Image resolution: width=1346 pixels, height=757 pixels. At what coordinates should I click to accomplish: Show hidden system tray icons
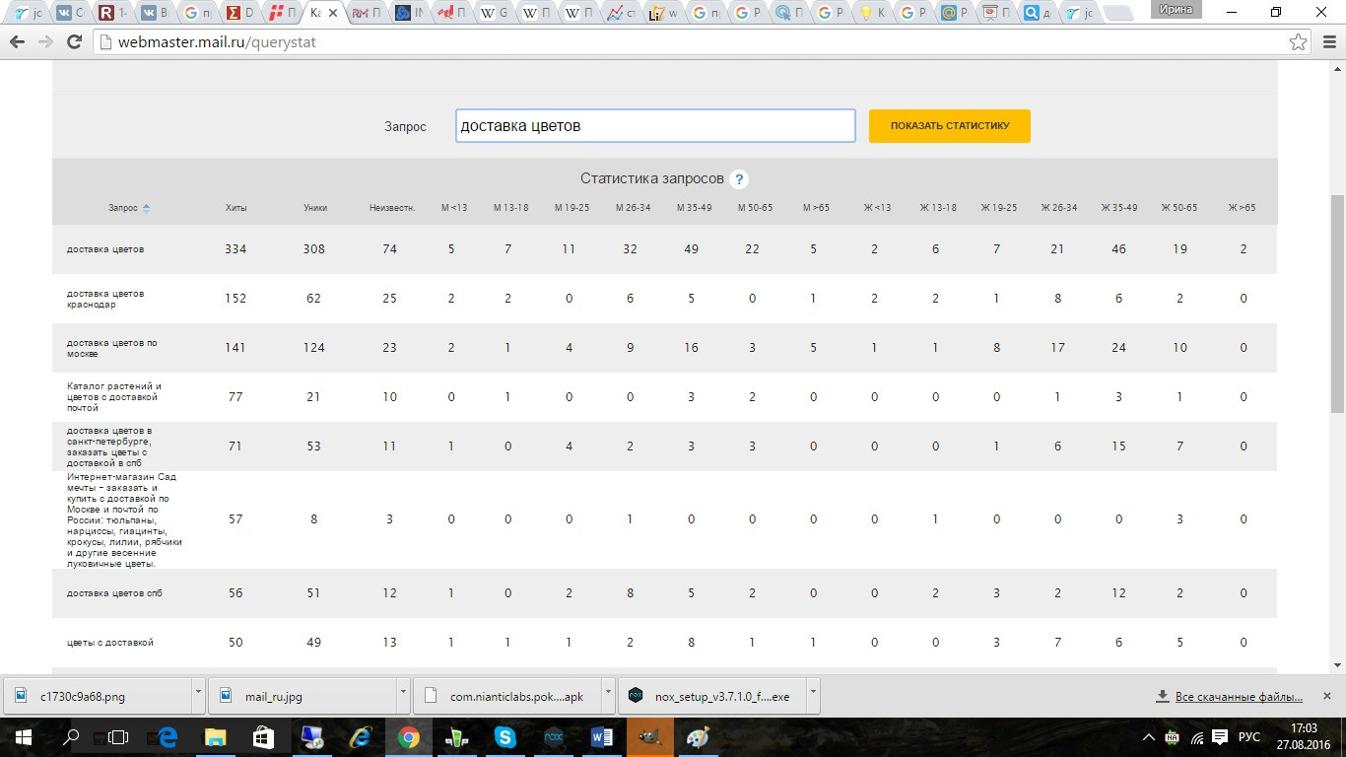pos(1148,737)
